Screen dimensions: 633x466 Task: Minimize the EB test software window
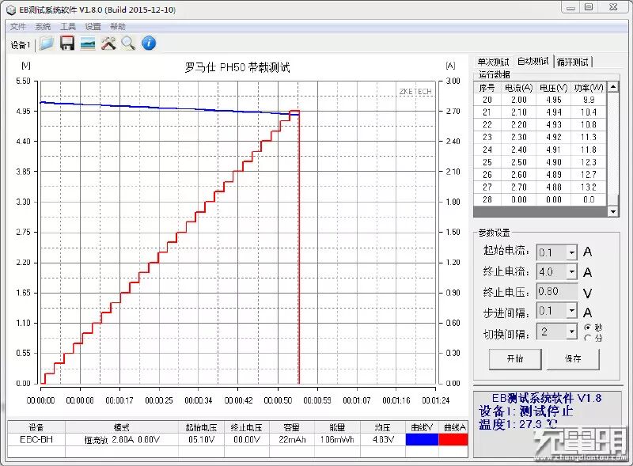tap(570, 7)
